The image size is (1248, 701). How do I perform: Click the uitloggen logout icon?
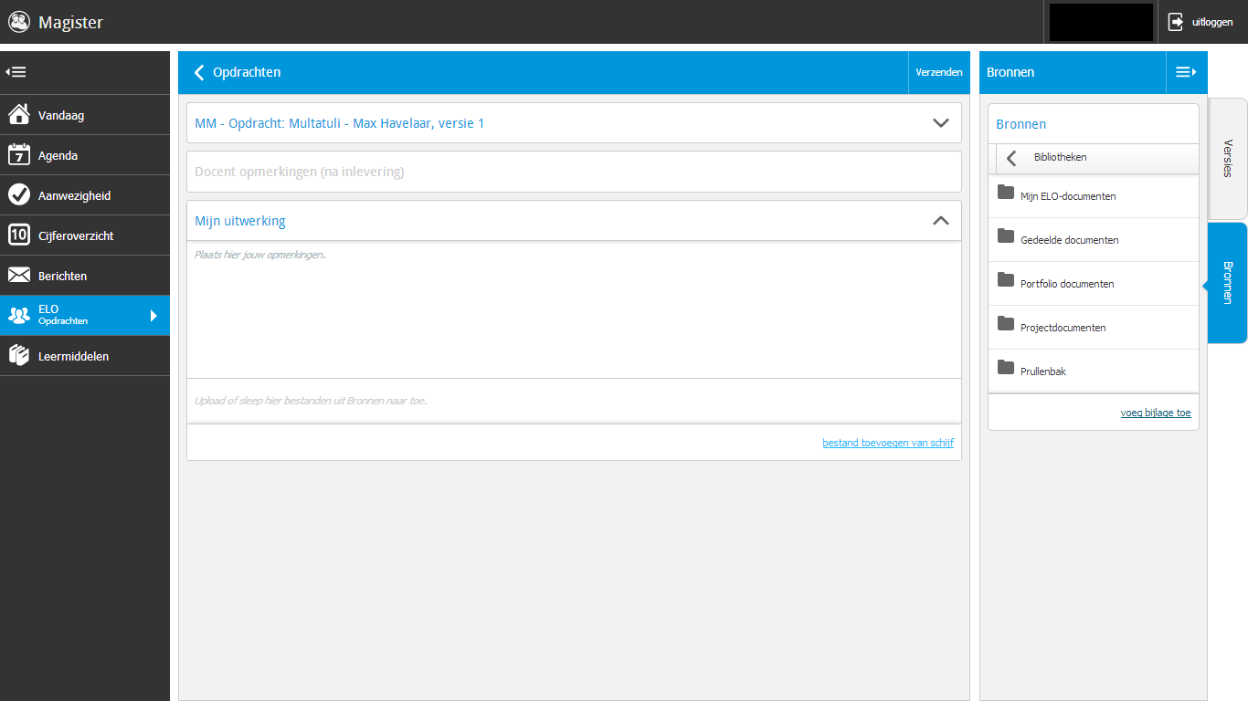1176,22
